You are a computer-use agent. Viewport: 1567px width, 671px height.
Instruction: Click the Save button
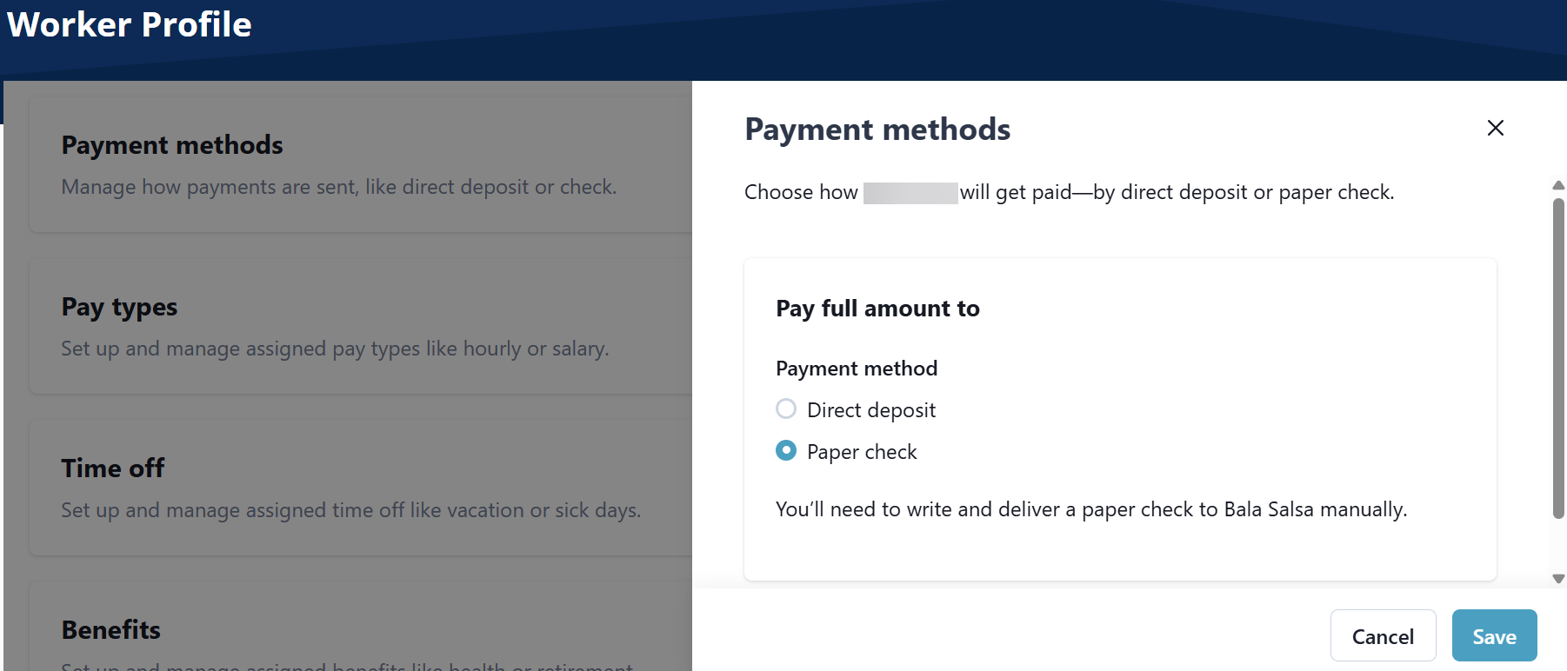click(1494, 636)
